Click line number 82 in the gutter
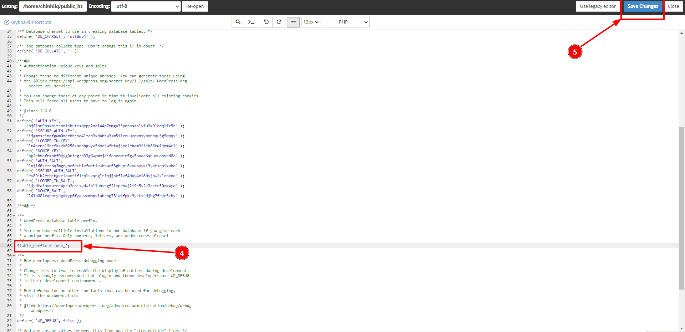Image resolution: width=685 pixels, height=332 pixels. coord(9,321)
